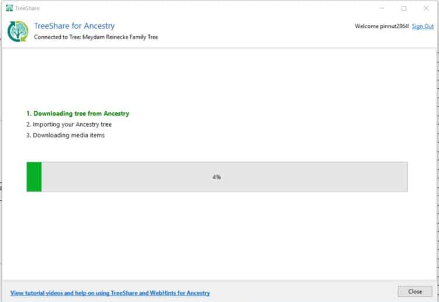Click the Welcome pinnut2864 username text
This screenshot has height=302, width=439.
pyautogui.click(x=382, y=26)
